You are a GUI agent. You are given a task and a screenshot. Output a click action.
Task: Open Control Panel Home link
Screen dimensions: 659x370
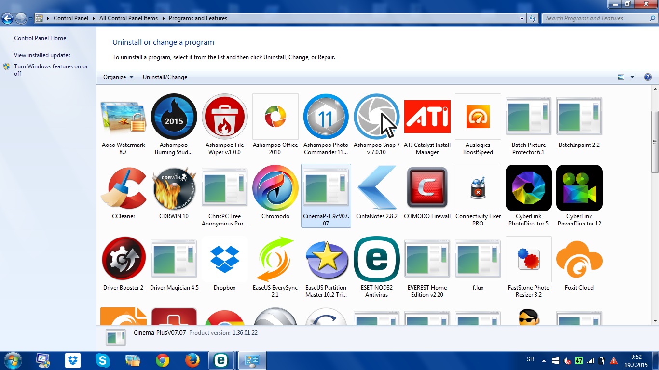tap(40, 38)
